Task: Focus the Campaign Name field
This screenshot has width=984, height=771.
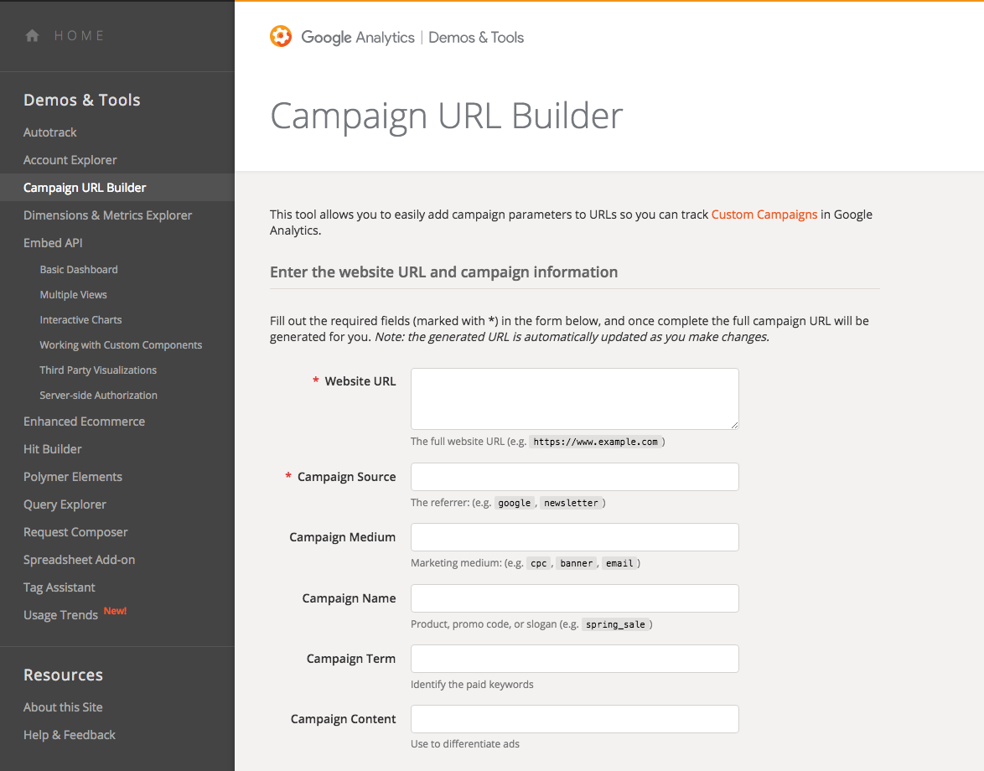Action: pyautogui.click(x=574, y=598)
